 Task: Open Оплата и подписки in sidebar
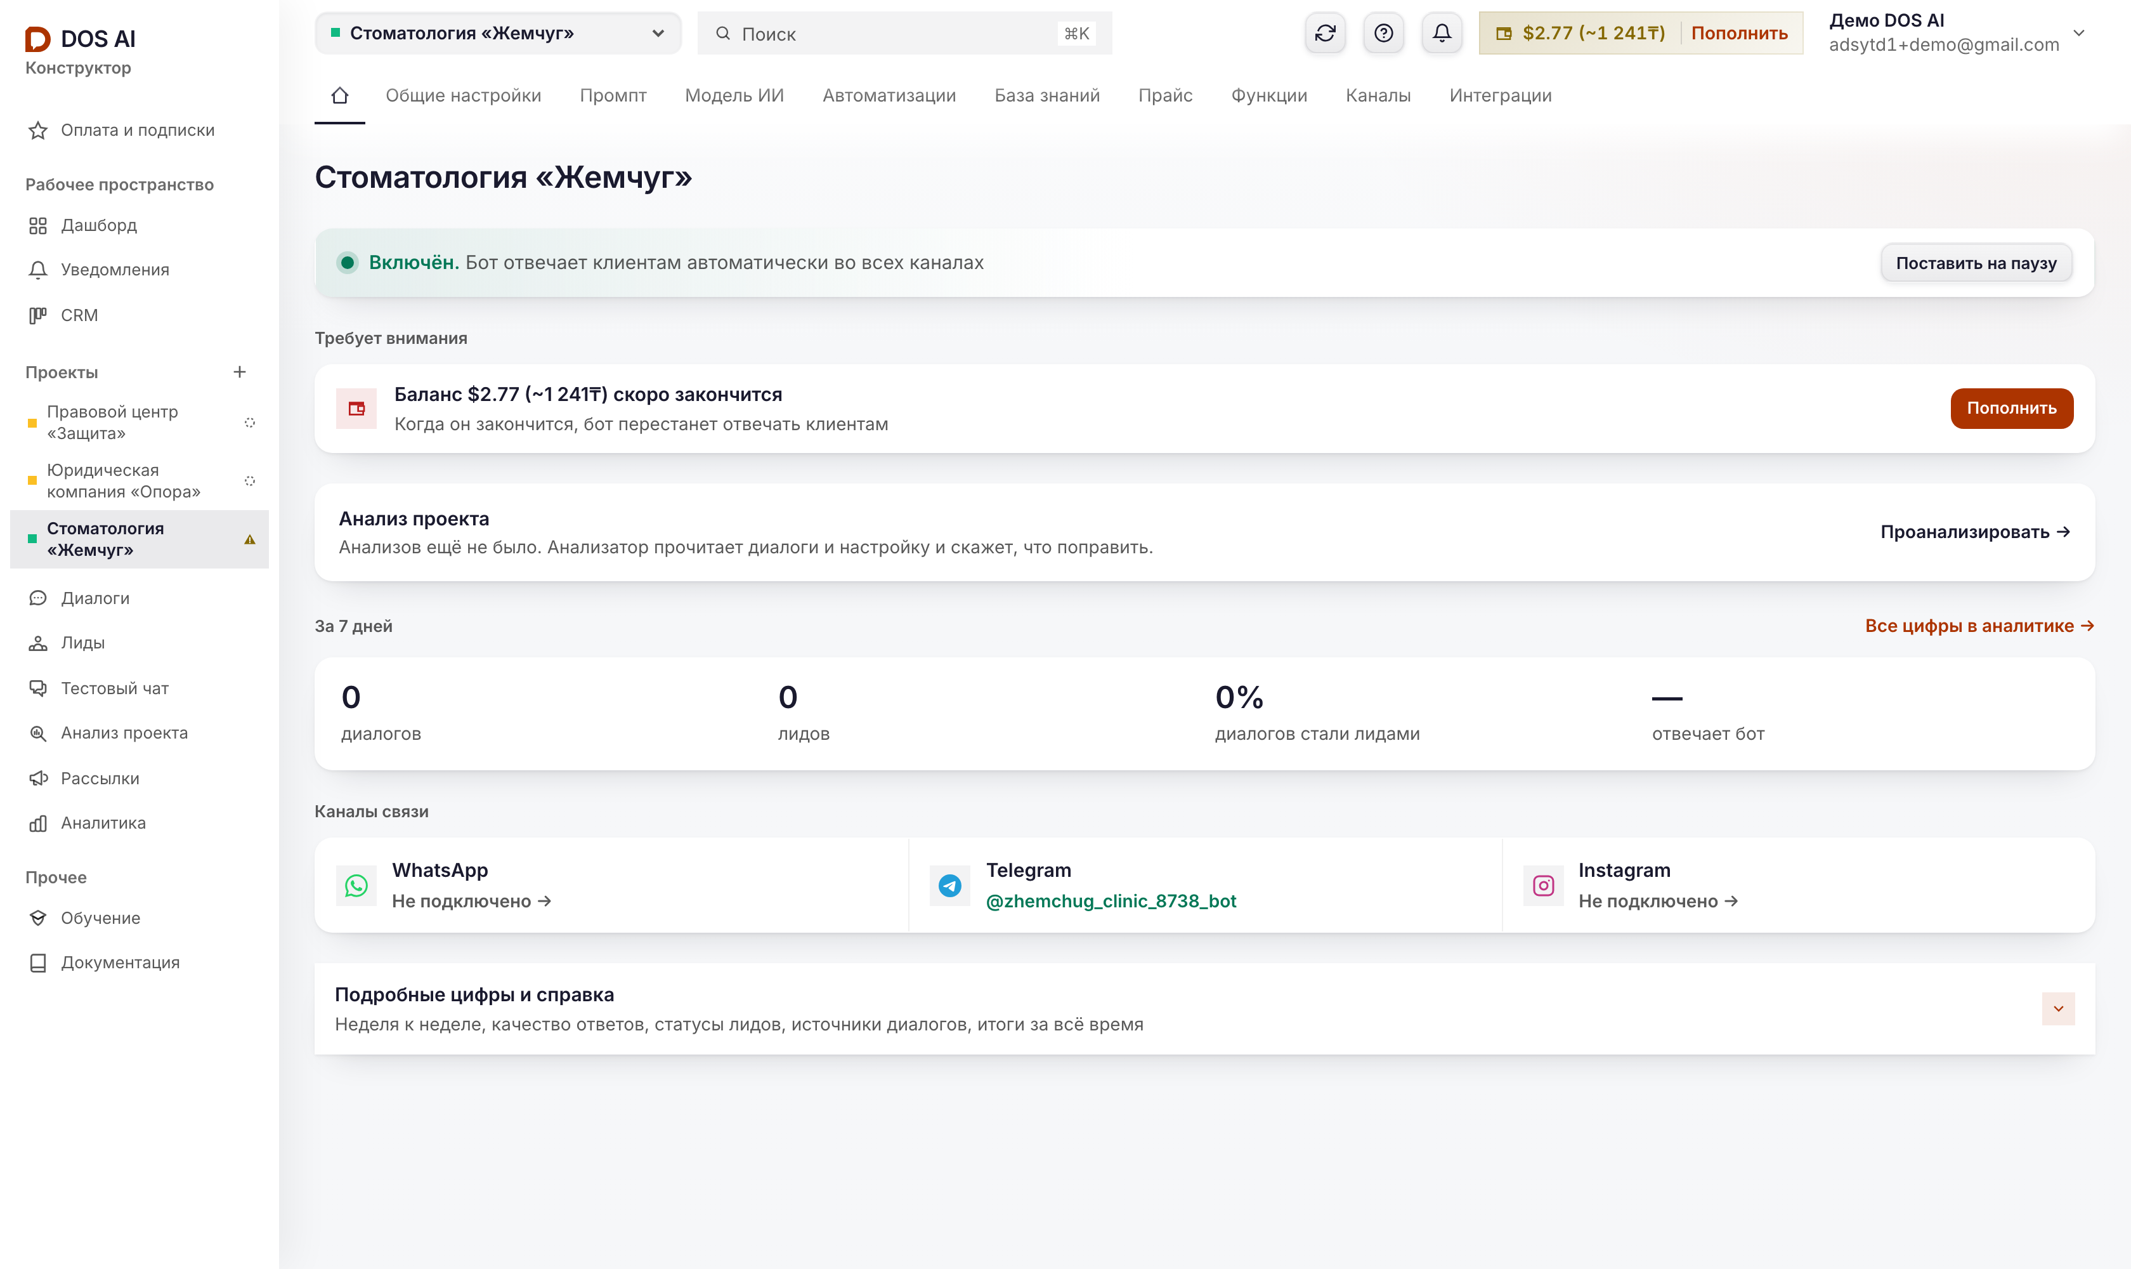[140, 130]
